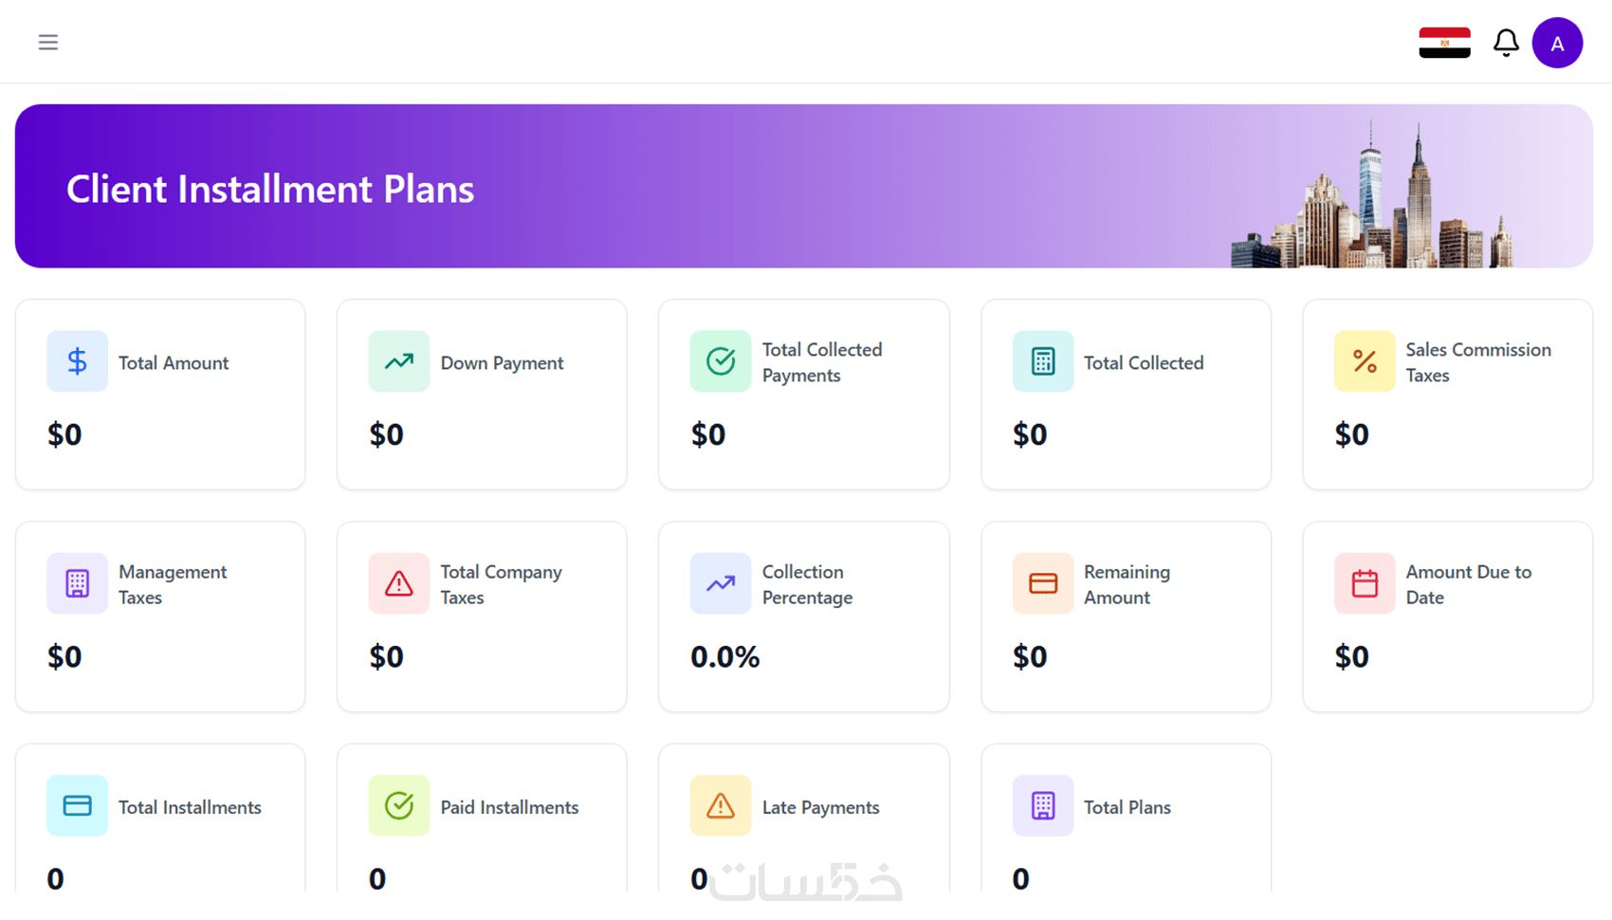
Task: Click the Late Payments alert icon
Action: tap(721, 805)
